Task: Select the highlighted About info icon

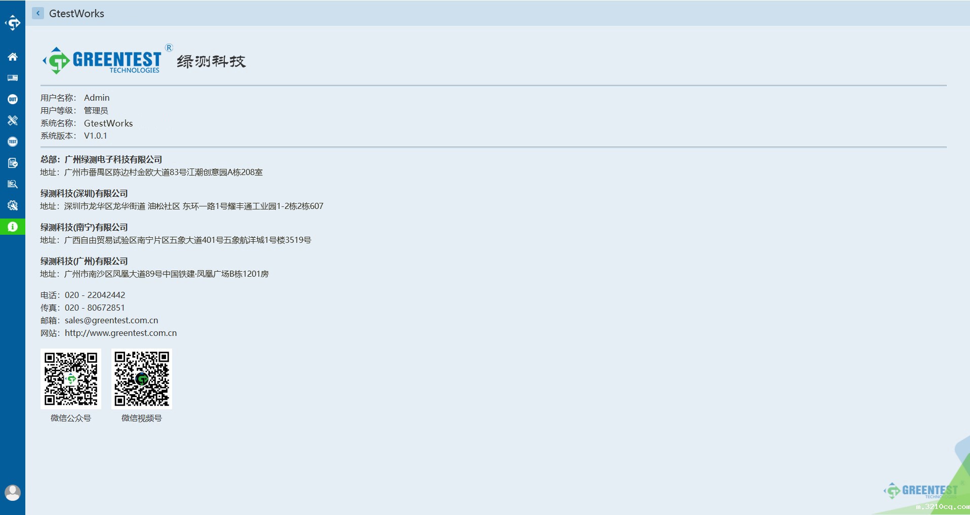Action: (13, 227)
